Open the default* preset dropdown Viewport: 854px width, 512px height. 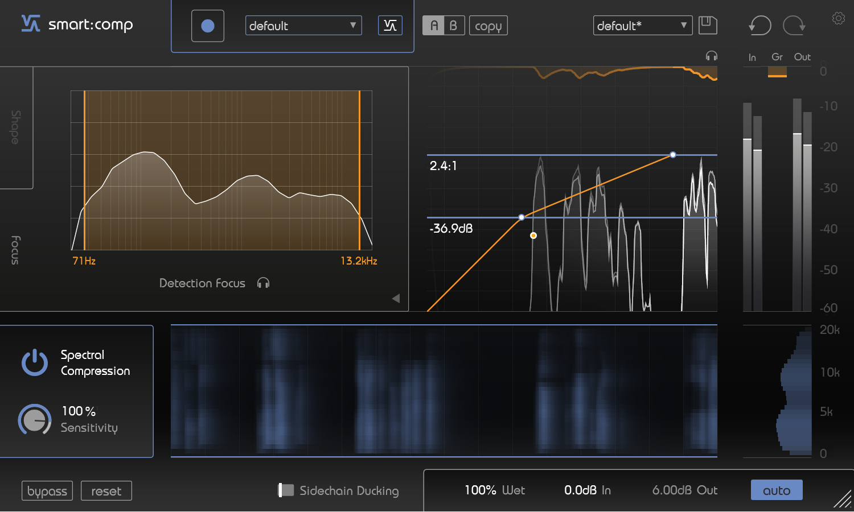[x=642, y=25]
